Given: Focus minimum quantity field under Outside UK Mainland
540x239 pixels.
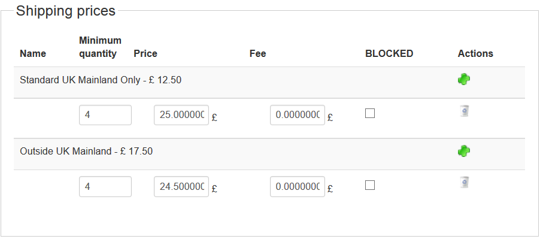Looking at the screenshot, I should [x=105, y=187].
